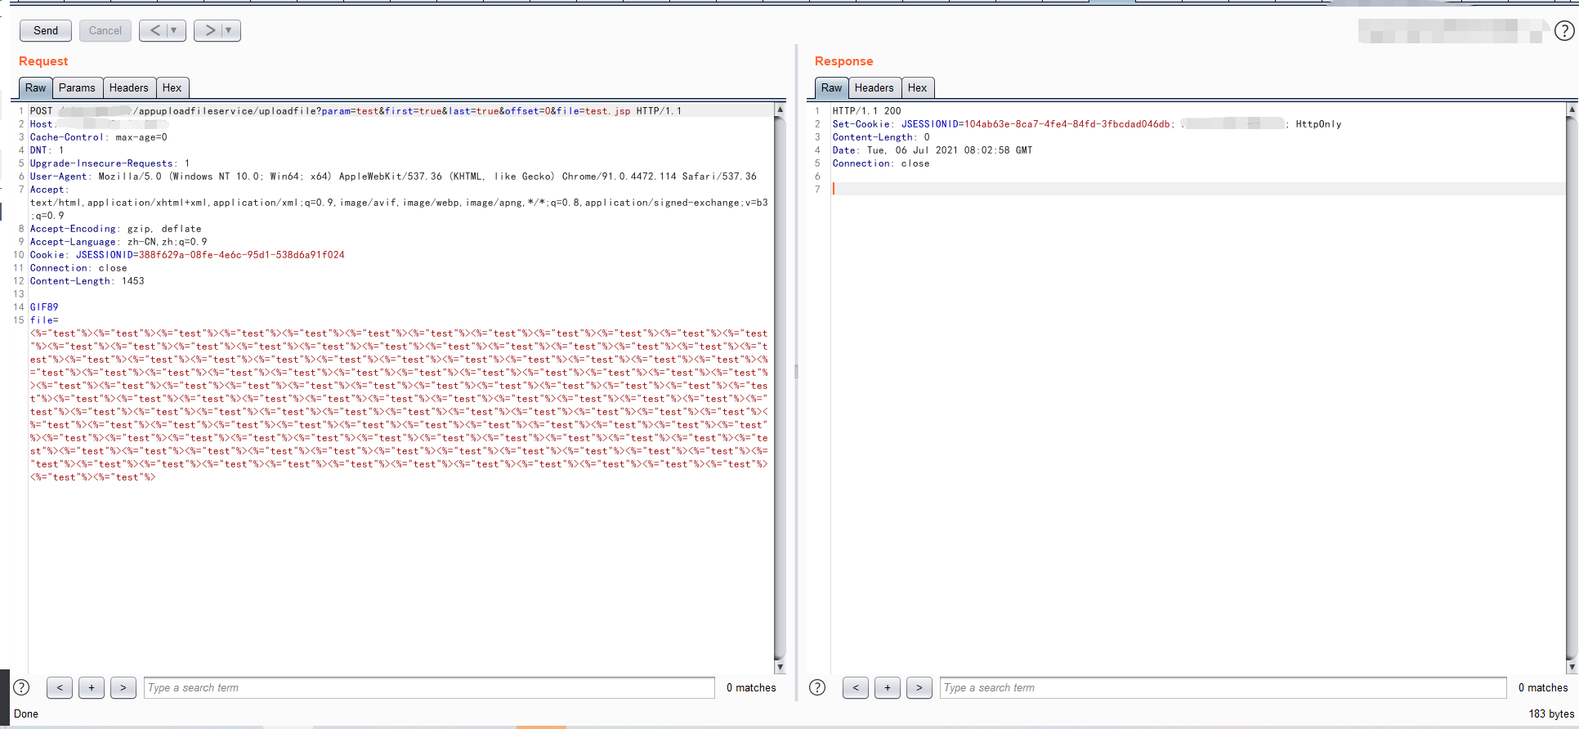Click the Upgrade-Insecure-Requests header line
This screenshot has width=1579, height=729.
coord(110,163)
